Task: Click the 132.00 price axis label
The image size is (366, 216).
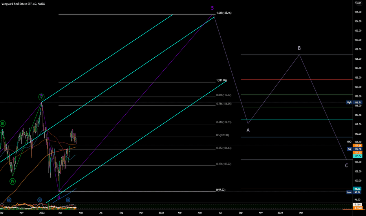Action: point(358,31)
